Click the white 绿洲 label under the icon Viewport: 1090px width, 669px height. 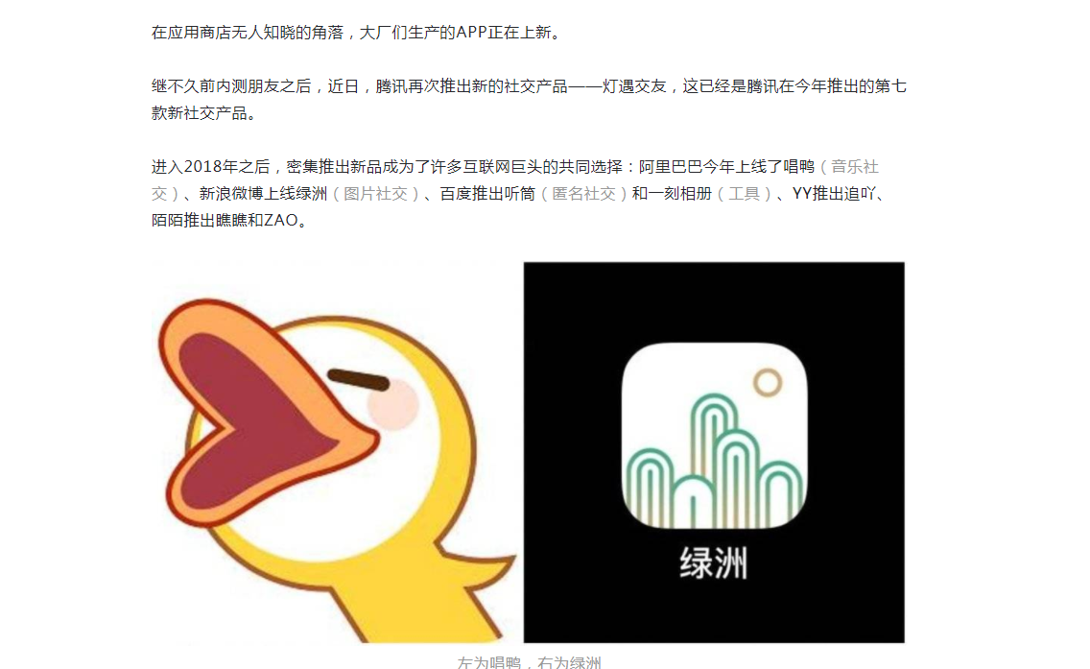713,563
